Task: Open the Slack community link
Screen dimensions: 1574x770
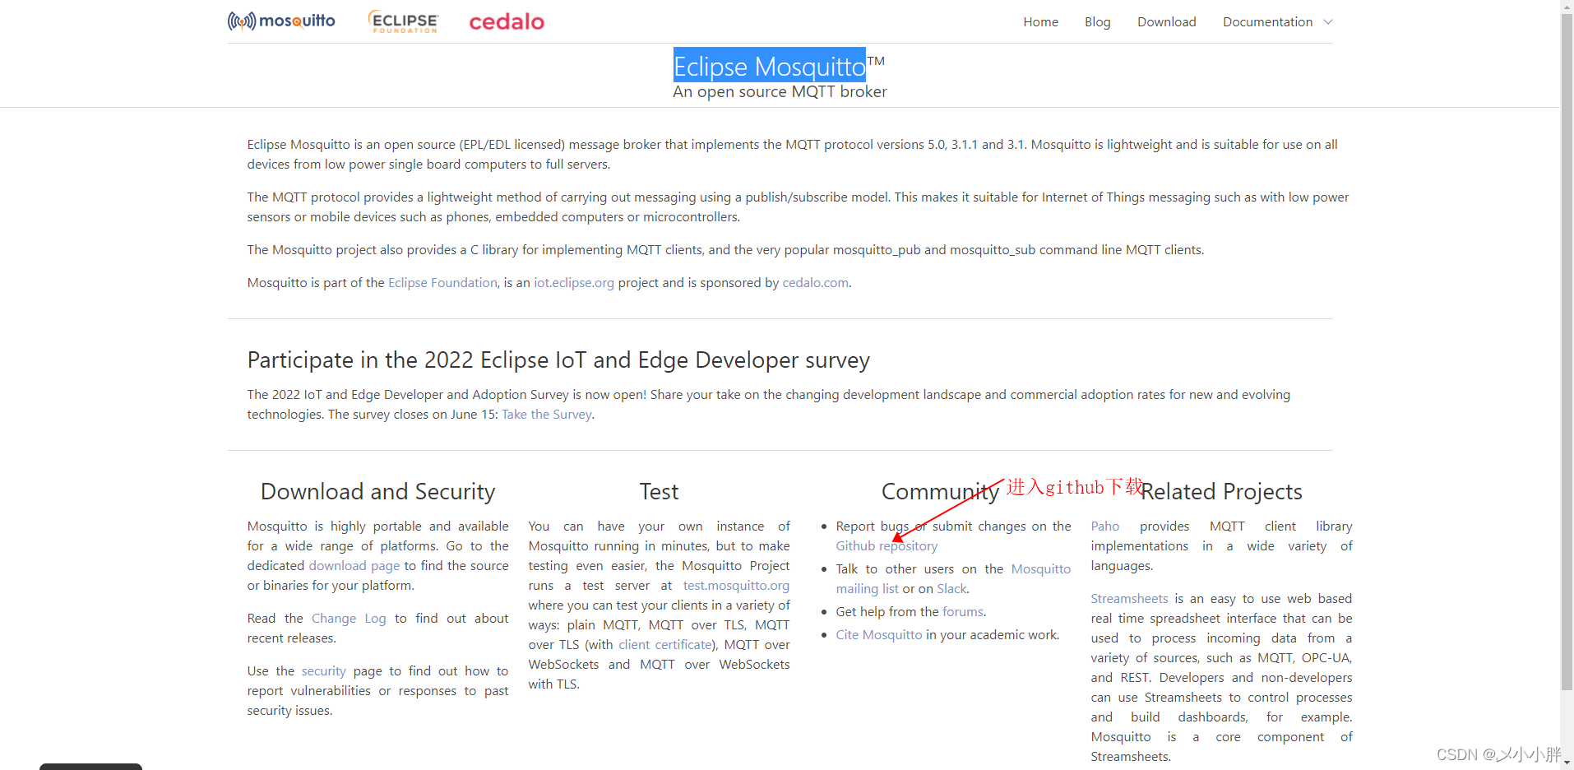Action: (951, 588)
